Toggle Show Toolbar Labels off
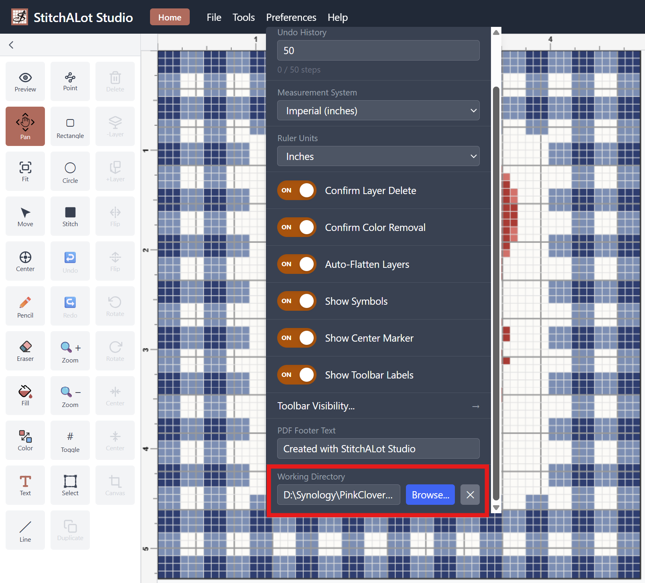Screen dimensions: 645x583 click(x=297, y=375)
